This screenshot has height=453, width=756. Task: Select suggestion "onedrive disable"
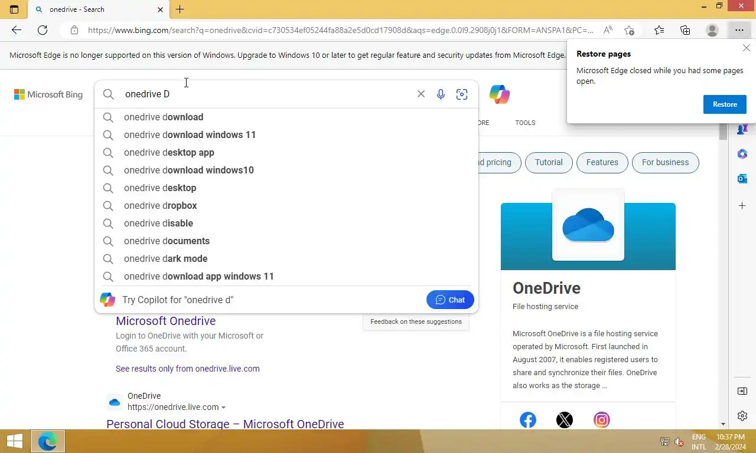click(286, 223)
